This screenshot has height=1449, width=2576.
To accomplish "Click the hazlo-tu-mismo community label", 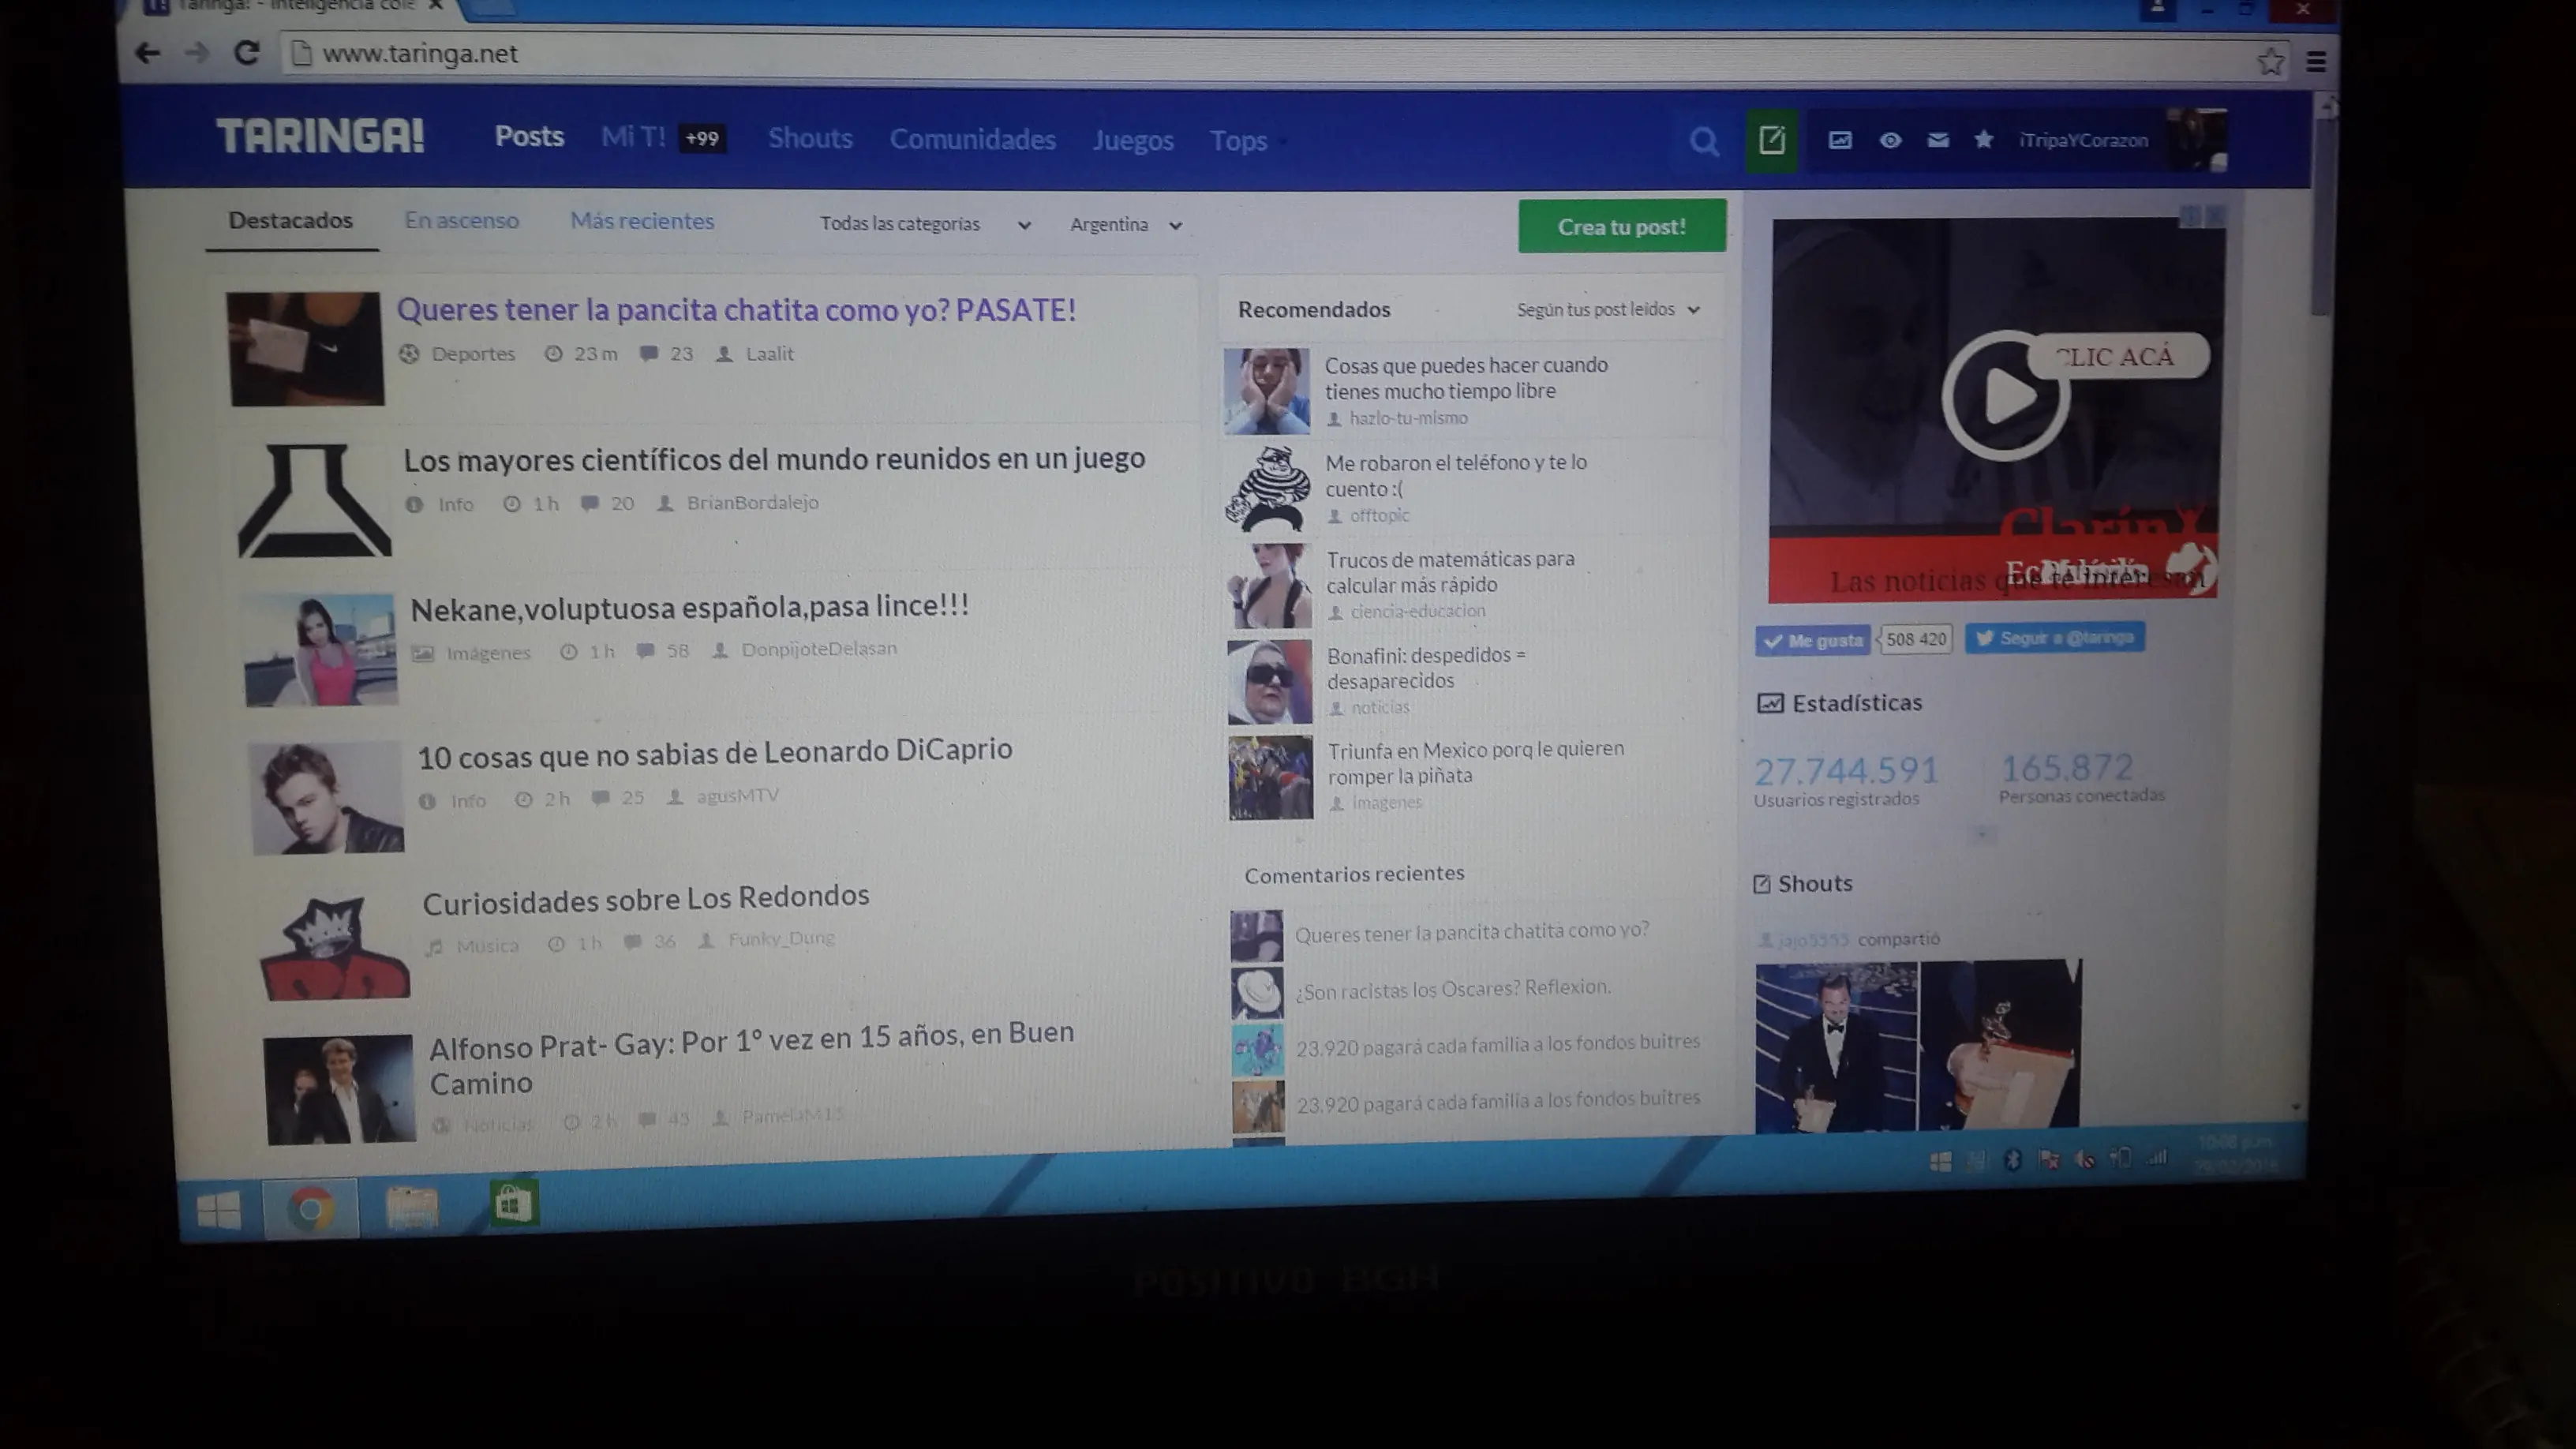I will (1408, 418).
